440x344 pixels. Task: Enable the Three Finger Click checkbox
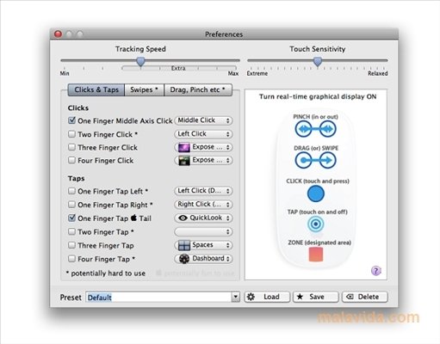tap(71, 147)
